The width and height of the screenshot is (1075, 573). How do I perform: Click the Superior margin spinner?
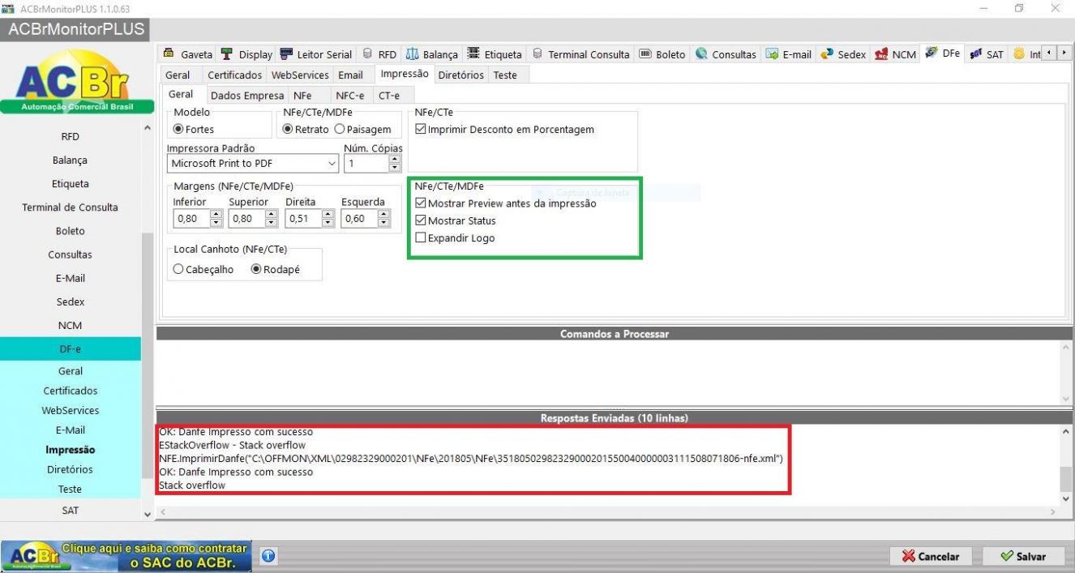point(254,218)
